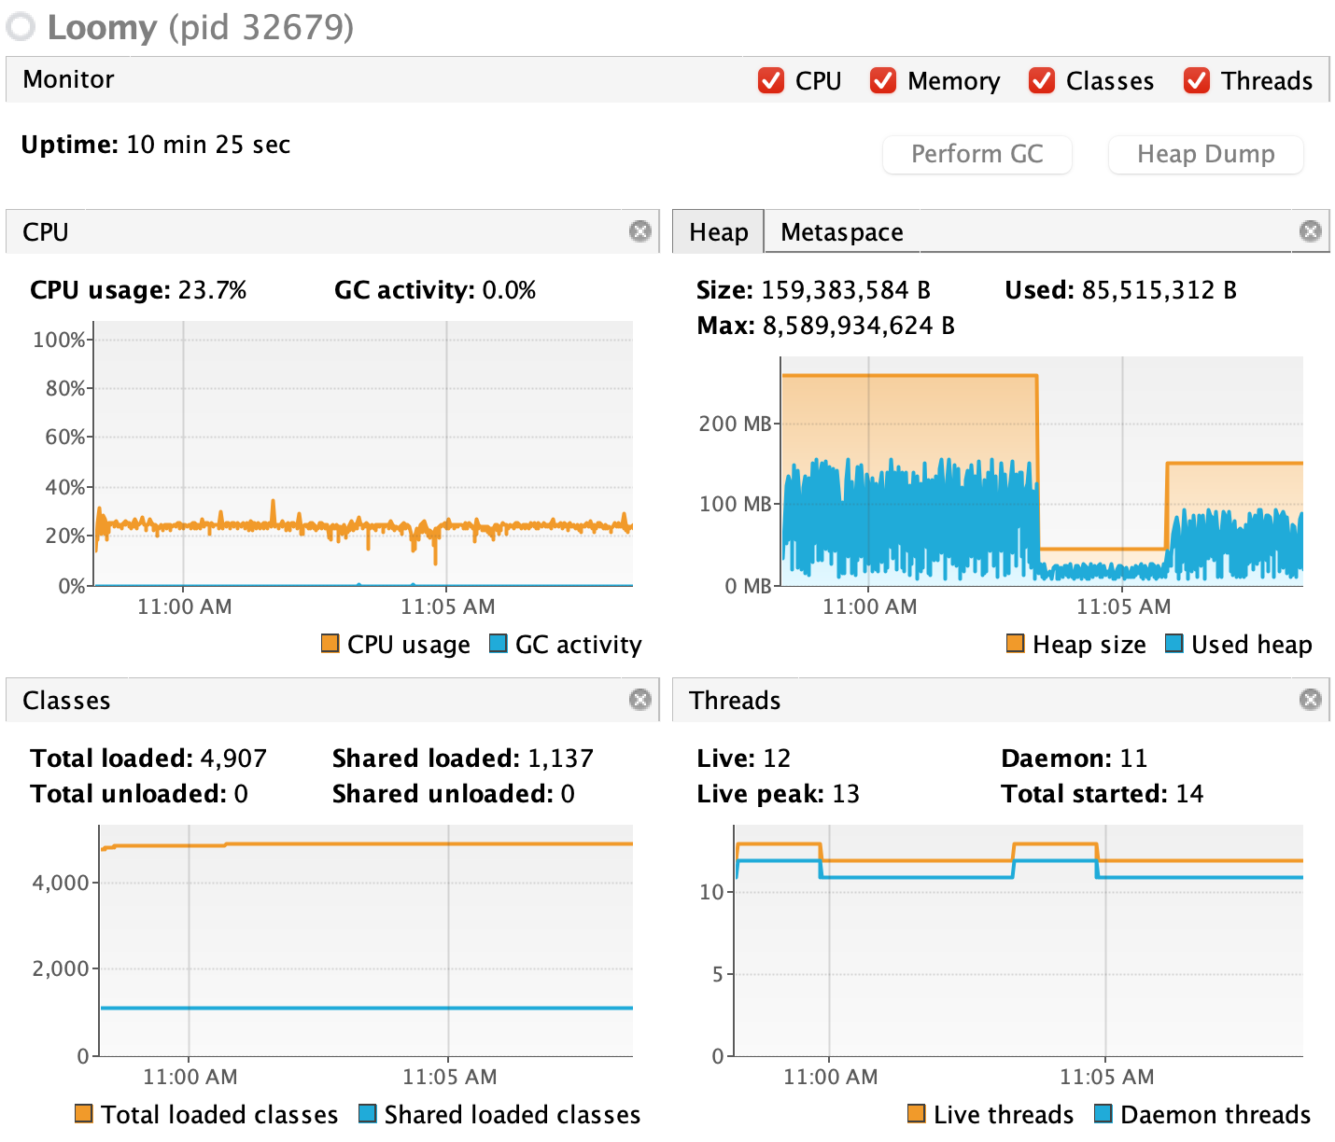1335x1142 pixels.
Task: Close the Threads graph panel
Action: (x=1310, y=700)
